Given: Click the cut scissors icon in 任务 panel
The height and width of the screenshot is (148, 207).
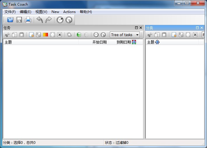Looking at the screenshot, I should [7, 35].
